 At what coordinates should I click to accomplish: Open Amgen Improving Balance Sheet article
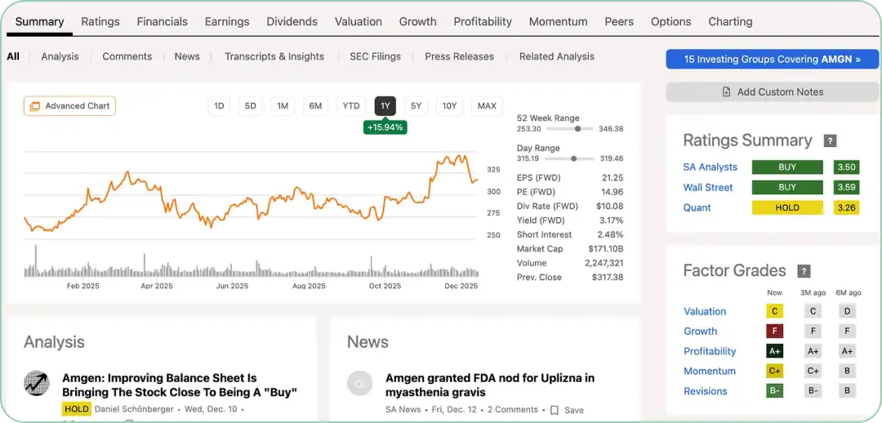click(179, 385)
